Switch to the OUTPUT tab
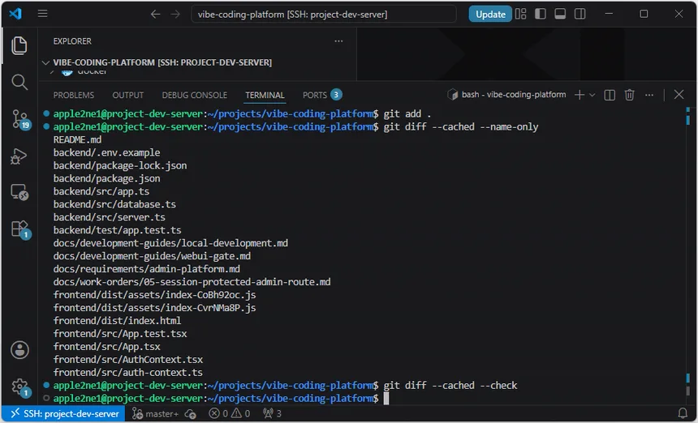This screenshot has width=698, height=423. [x=127, y=95]
